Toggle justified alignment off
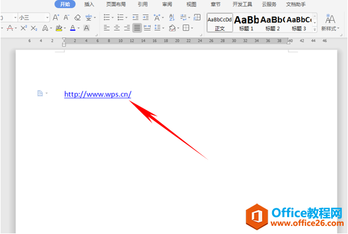This screenshot has width=348, height=234. click(137, 28)
